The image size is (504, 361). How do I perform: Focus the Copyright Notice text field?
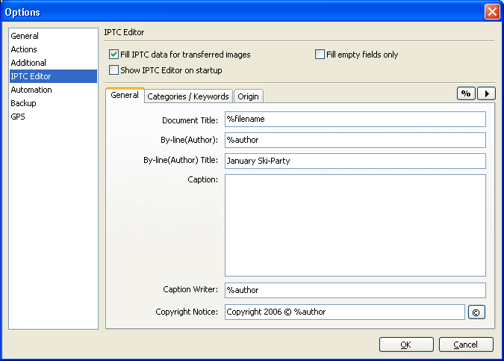[x=344, y=312]
